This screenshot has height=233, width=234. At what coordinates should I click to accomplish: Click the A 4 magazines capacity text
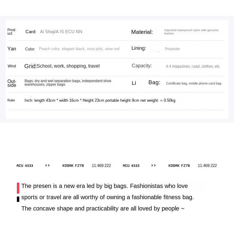193,66
